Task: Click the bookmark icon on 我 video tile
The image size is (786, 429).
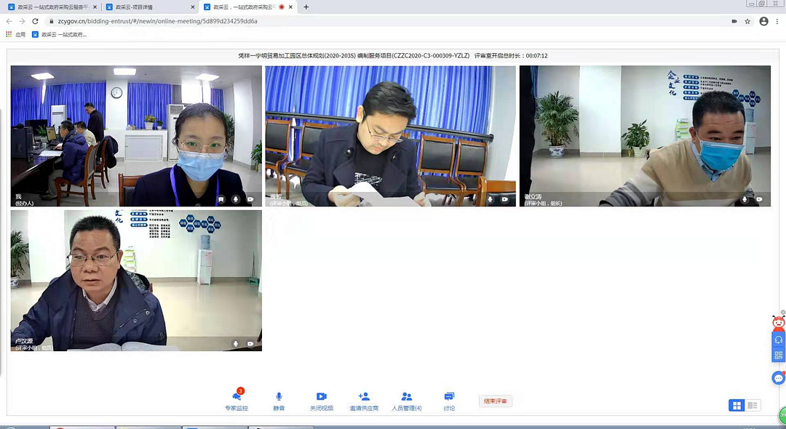Action: point(221,199)
